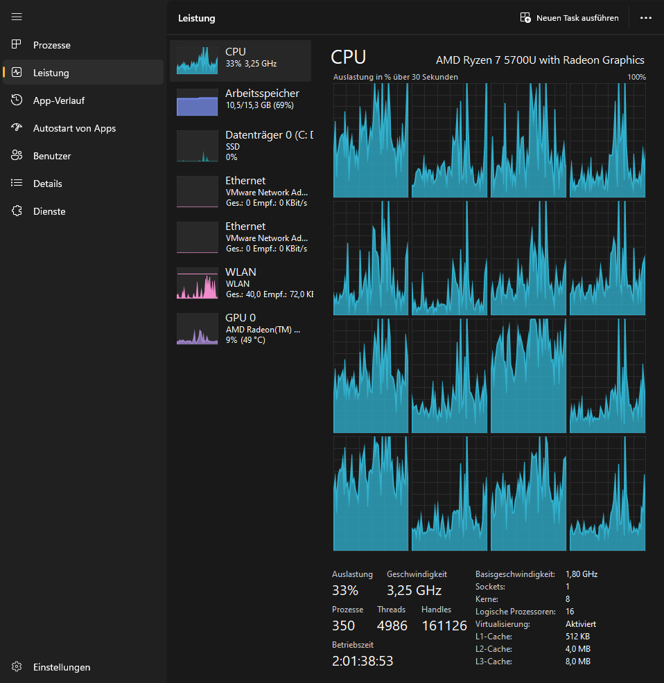
Task: Click the WLAN pink mini graph thumbnail
Action: 197,283
